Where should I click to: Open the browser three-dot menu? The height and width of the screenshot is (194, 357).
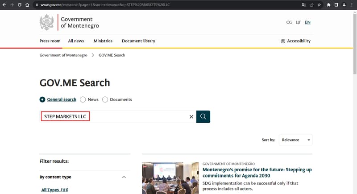352,5
